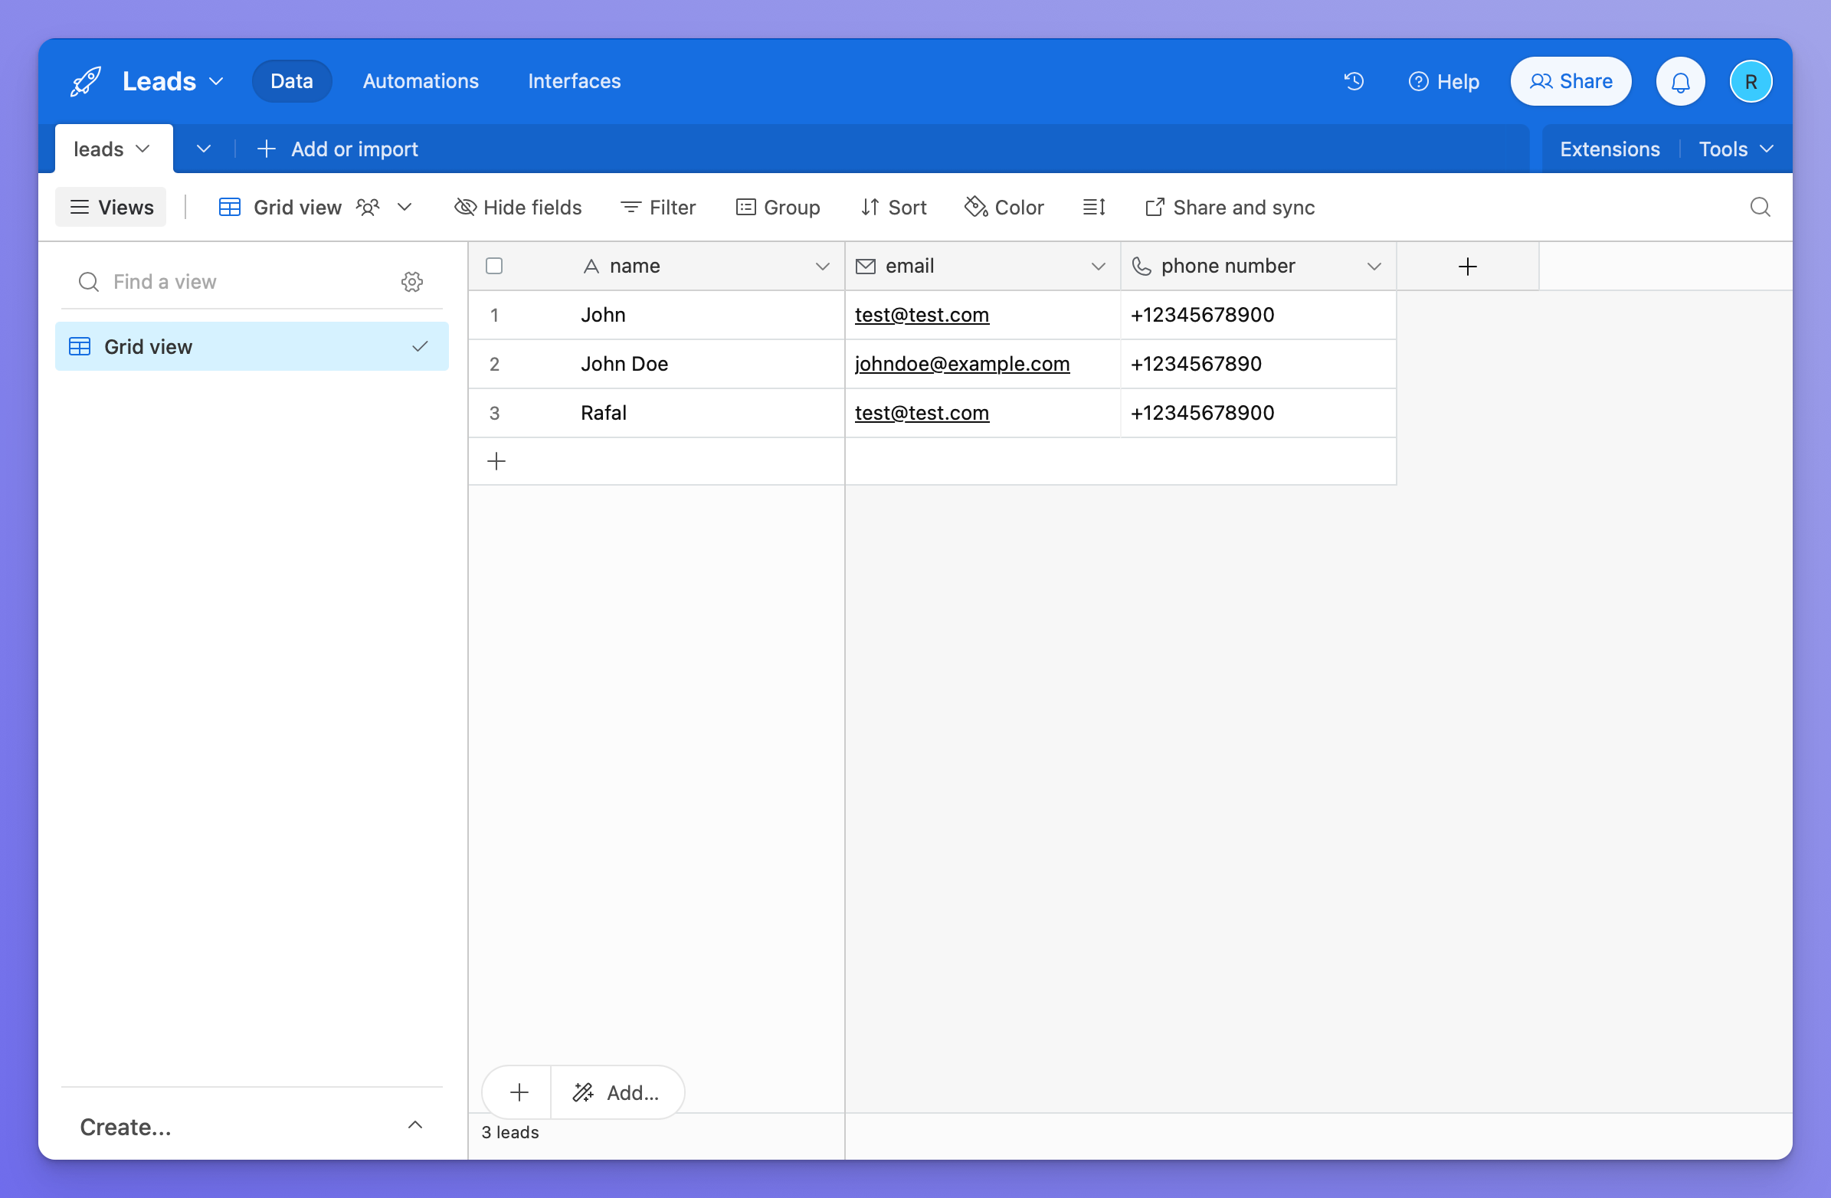The image size is (1831, 1198).
Task: Click the Share button
Action: (x=1571, y=81)
